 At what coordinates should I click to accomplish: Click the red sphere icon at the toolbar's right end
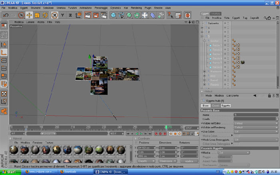(188, 15)
